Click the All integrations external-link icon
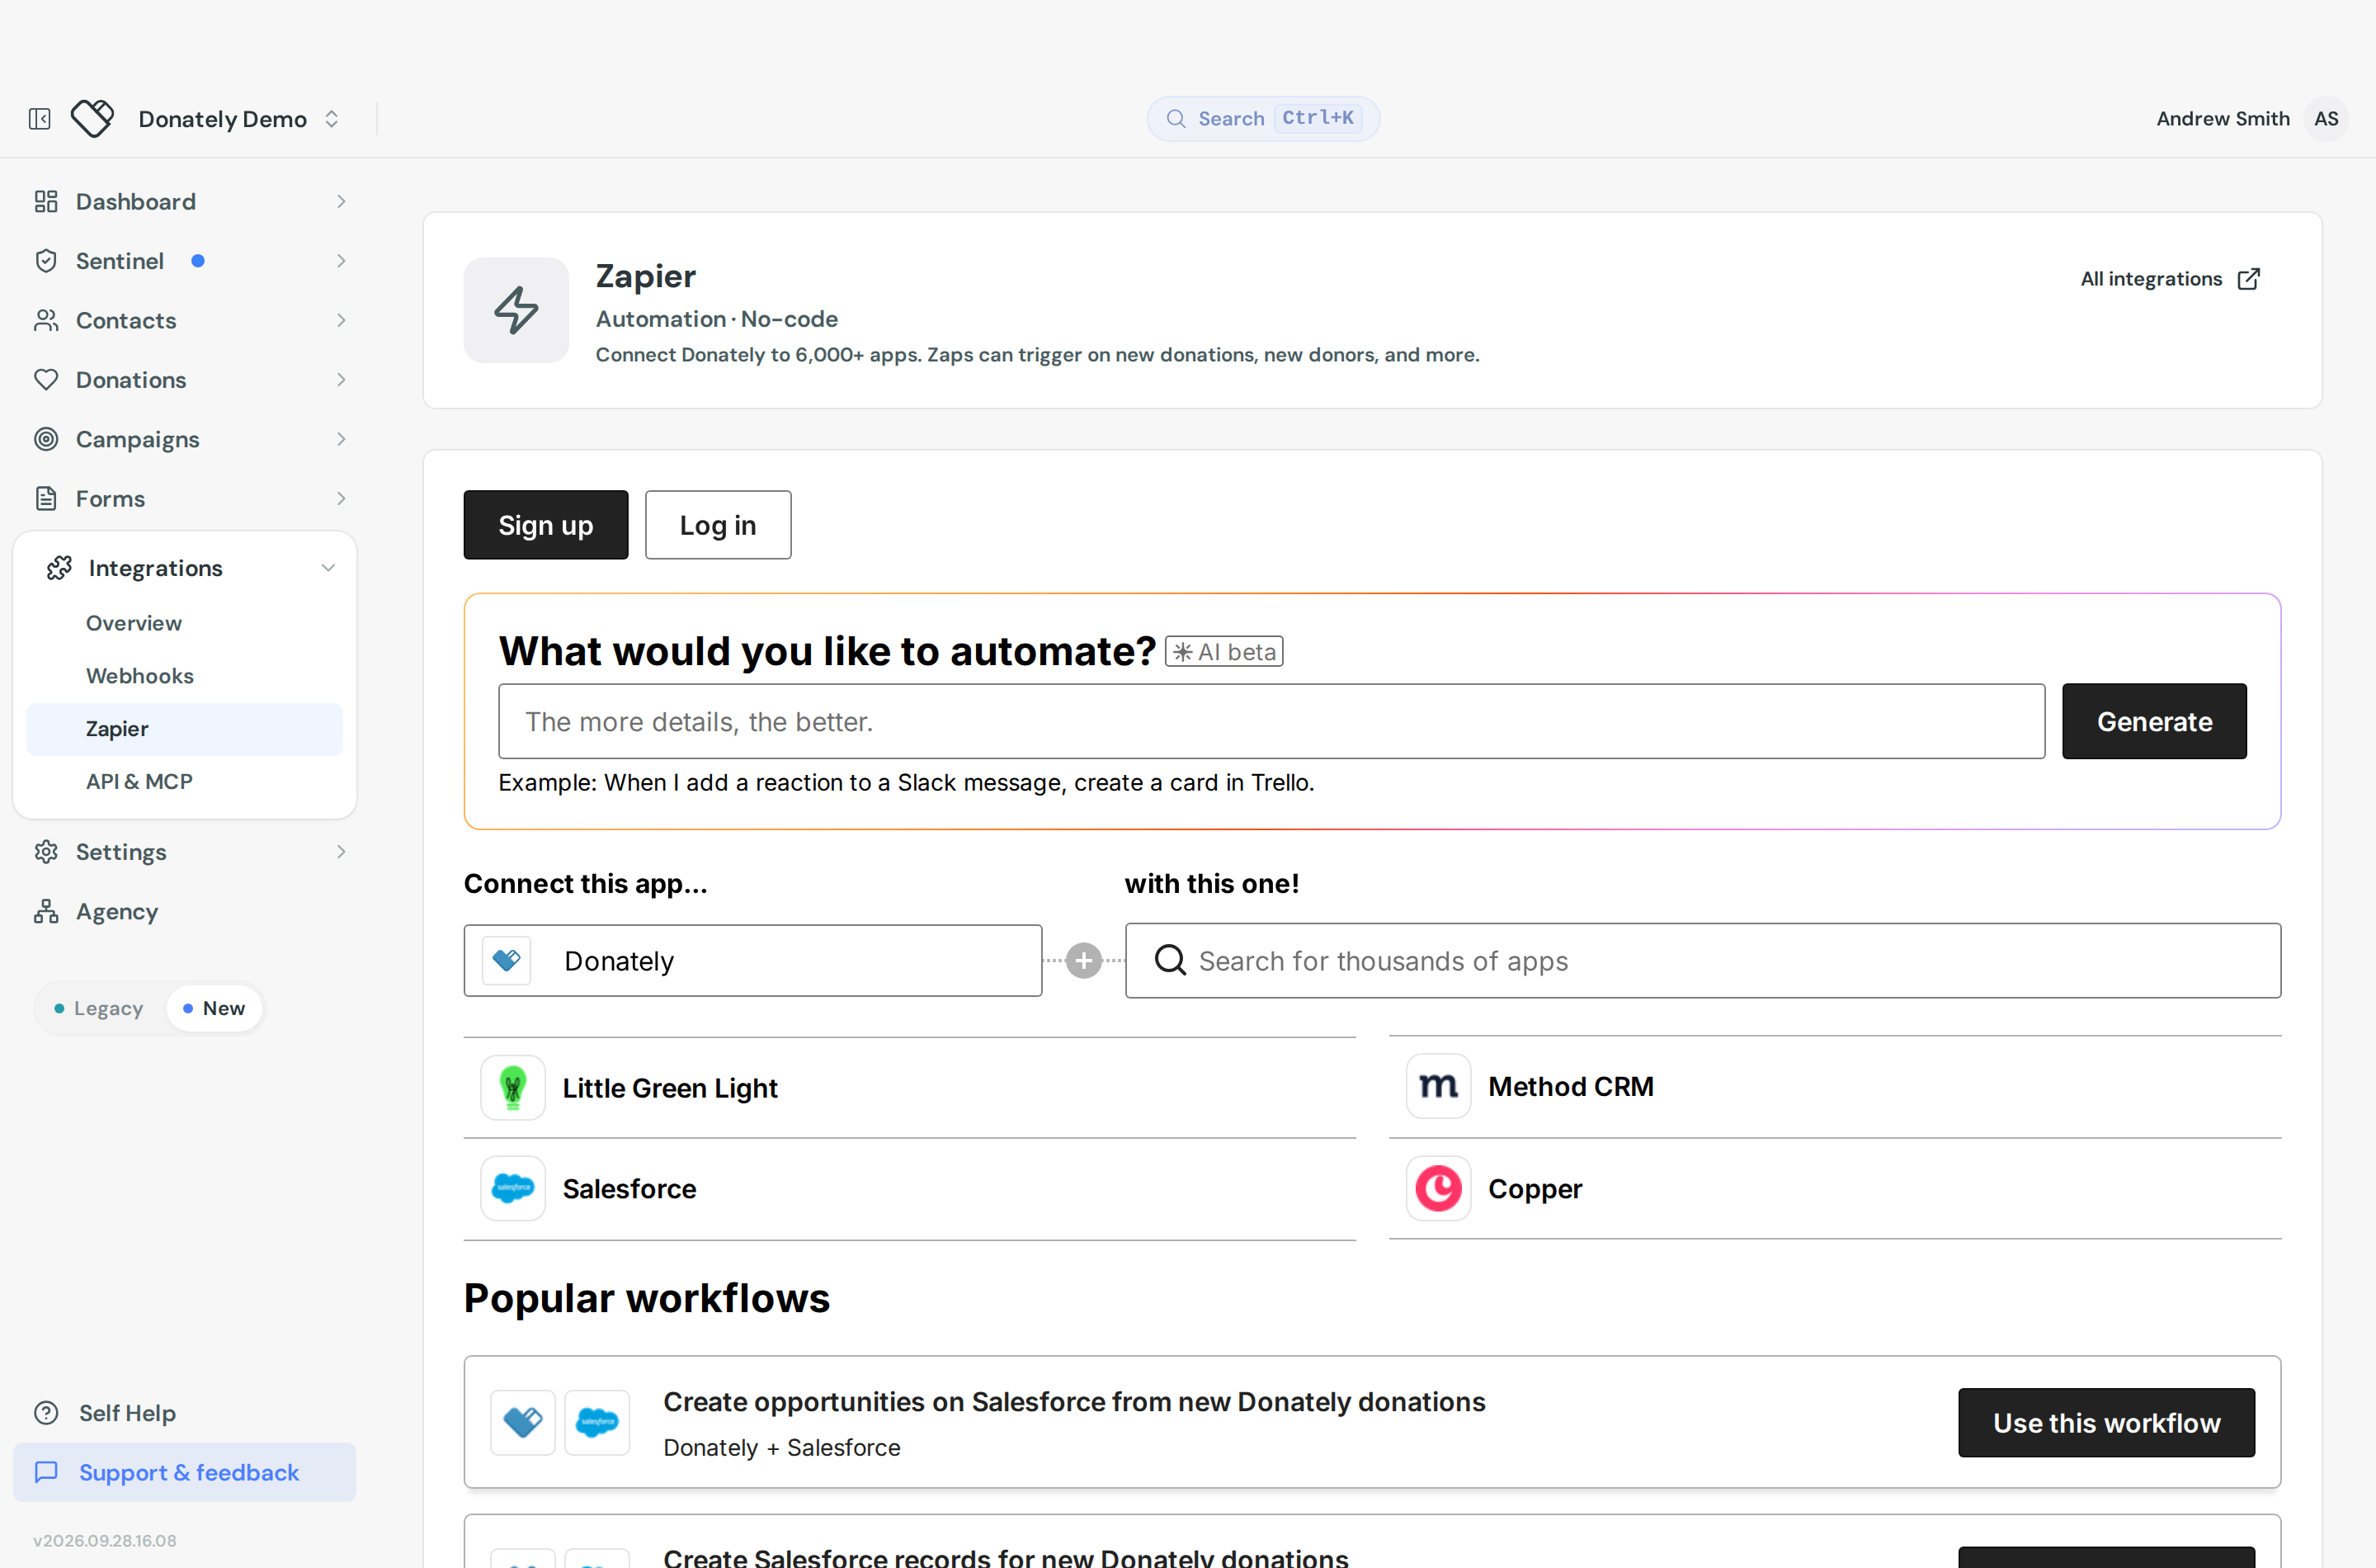Viewport: 2376px width, 1568px height. [2248, 279]
